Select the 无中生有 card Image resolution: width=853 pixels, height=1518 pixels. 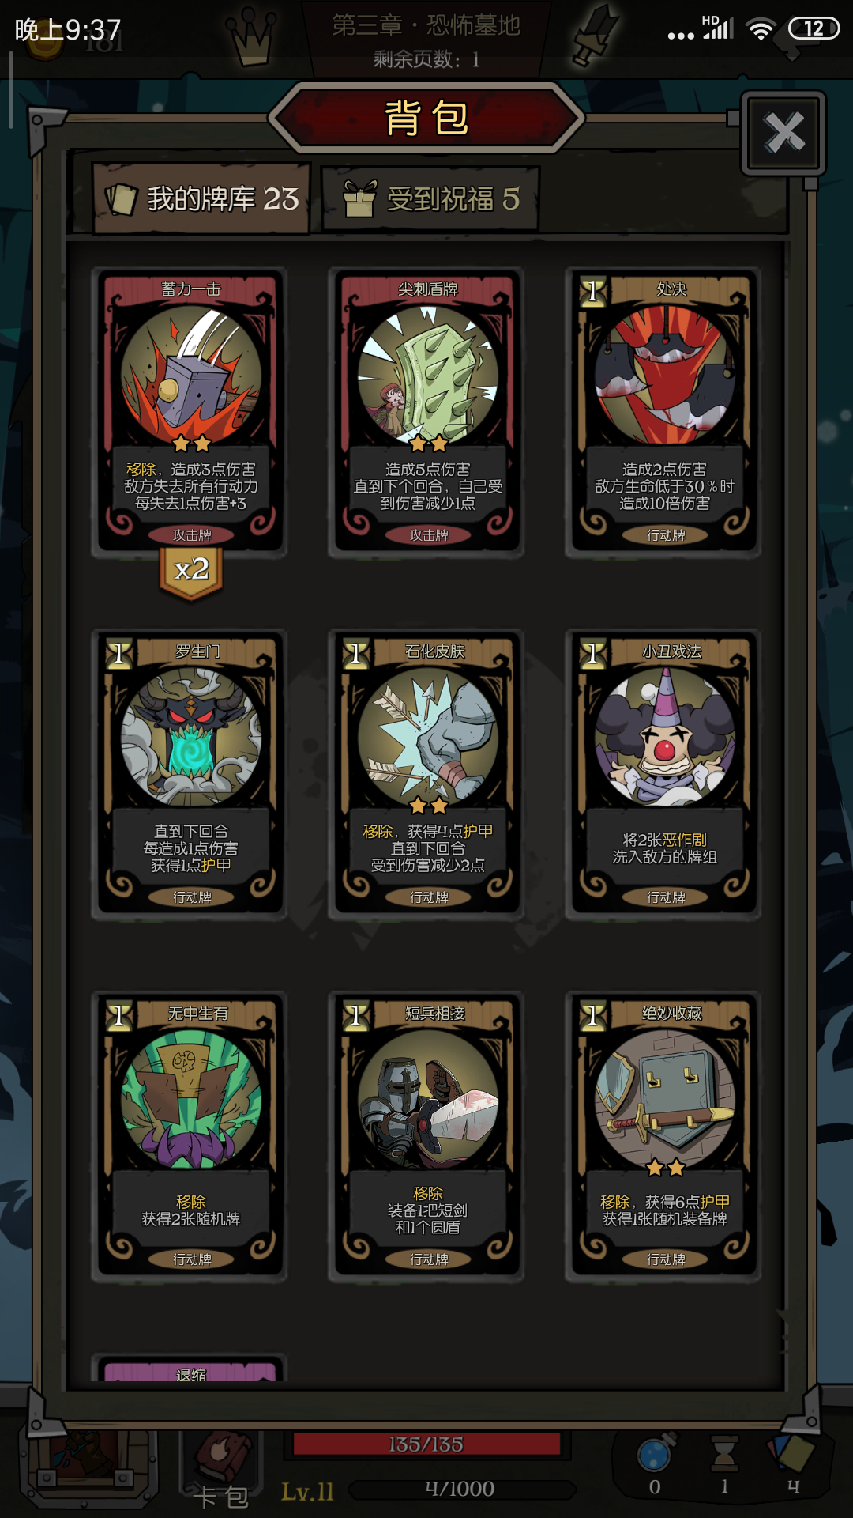(190, 1136)
